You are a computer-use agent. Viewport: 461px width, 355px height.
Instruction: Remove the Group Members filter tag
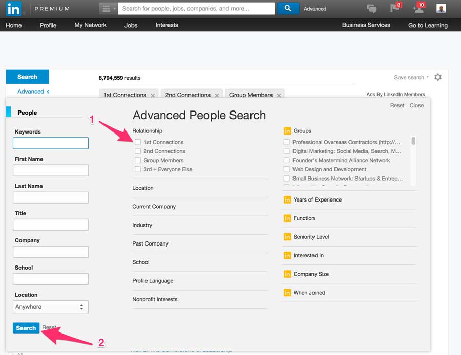tap(279, 96)
